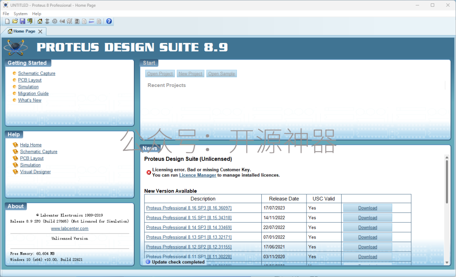Click the blue Help question mark icon

click(x=109, y=21)
